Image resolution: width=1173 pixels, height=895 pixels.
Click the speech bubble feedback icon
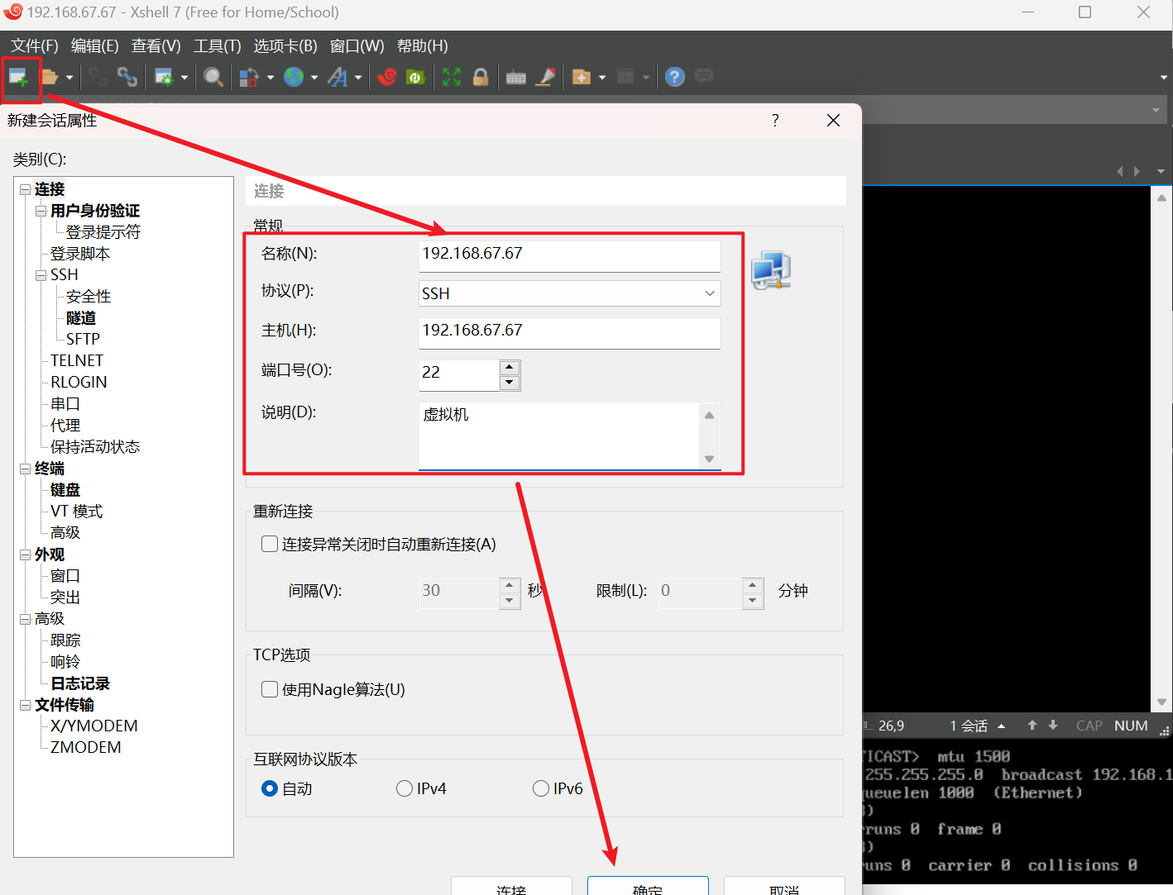tap(704, 77)
